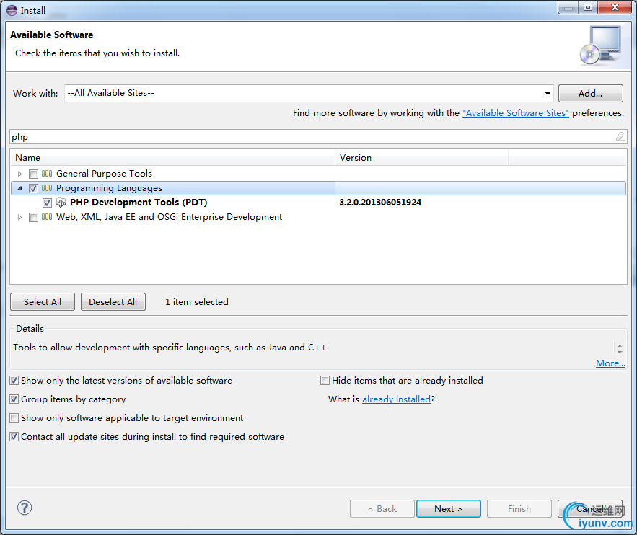Expand the General Purpose Tools category
Image resolution: width=637 pixels, height=535 pixels.
coord(19,174)
